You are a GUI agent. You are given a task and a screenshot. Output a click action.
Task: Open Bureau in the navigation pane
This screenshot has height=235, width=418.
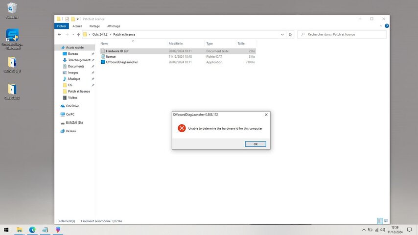click(73, 54)
